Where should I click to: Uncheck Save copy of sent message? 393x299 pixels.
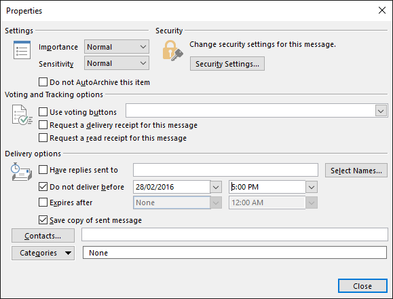coord(43,220)
